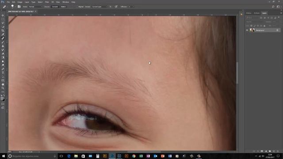Click the pressure-for-size icon in options bar

pyautogui.click(x=116, y=7)
